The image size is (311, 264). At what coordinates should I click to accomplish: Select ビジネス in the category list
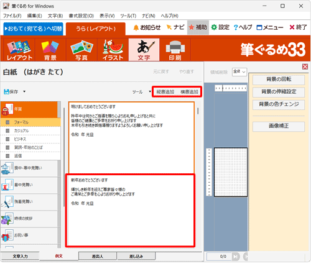[x=30, y=139]
